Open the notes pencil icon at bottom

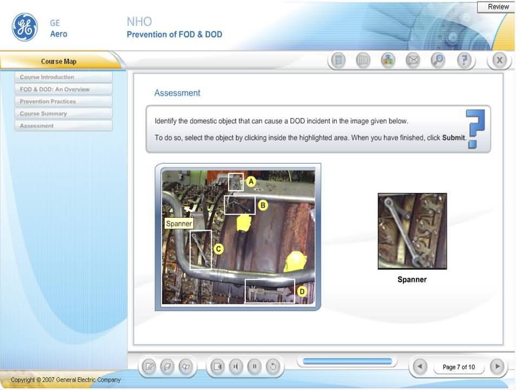click(x=149, y=367)
